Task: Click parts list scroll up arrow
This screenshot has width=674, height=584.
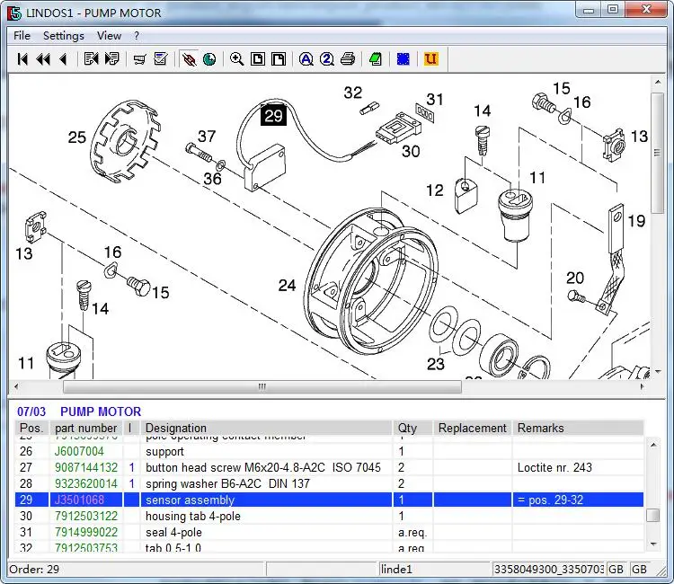Action: pyautogui.click(x=653, y=446)
